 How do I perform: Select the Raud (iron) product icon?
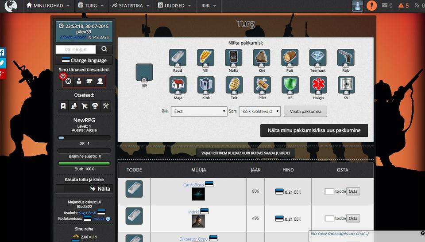(x=178, y=58)
